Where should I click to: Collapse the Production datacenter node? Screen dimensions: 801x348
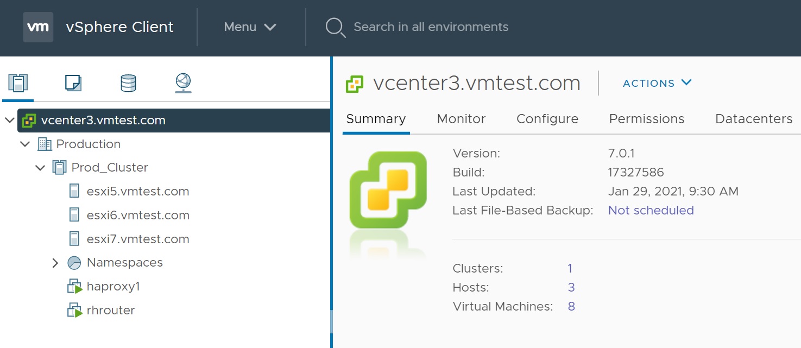pyautogui.click(x=25, y=144)
